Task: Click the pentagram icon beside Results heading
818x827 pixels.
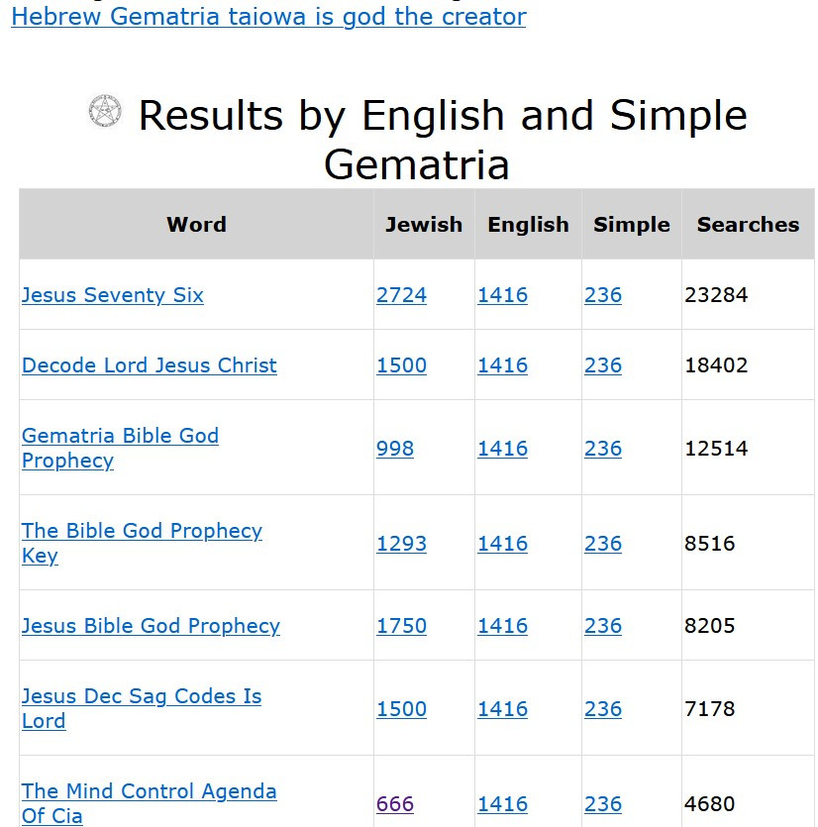Action: tap(104, 111)
